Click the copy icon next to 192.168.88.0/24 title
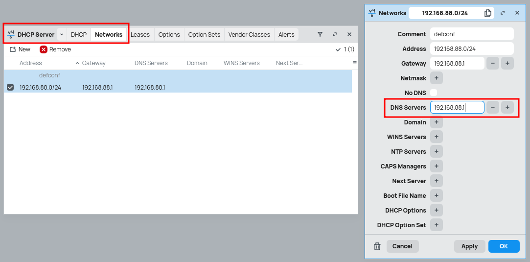 [487, 13]
